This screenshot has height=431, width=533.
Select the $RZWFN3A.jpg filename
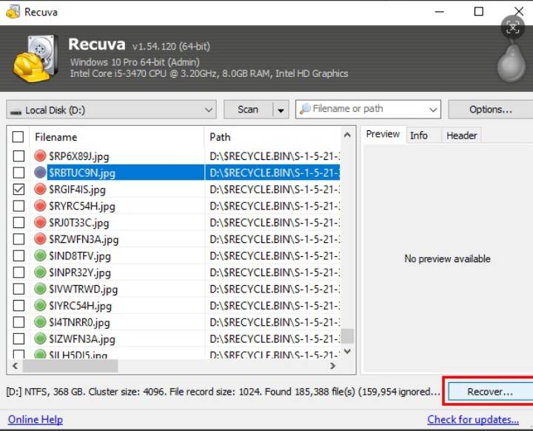click(84, 239)
